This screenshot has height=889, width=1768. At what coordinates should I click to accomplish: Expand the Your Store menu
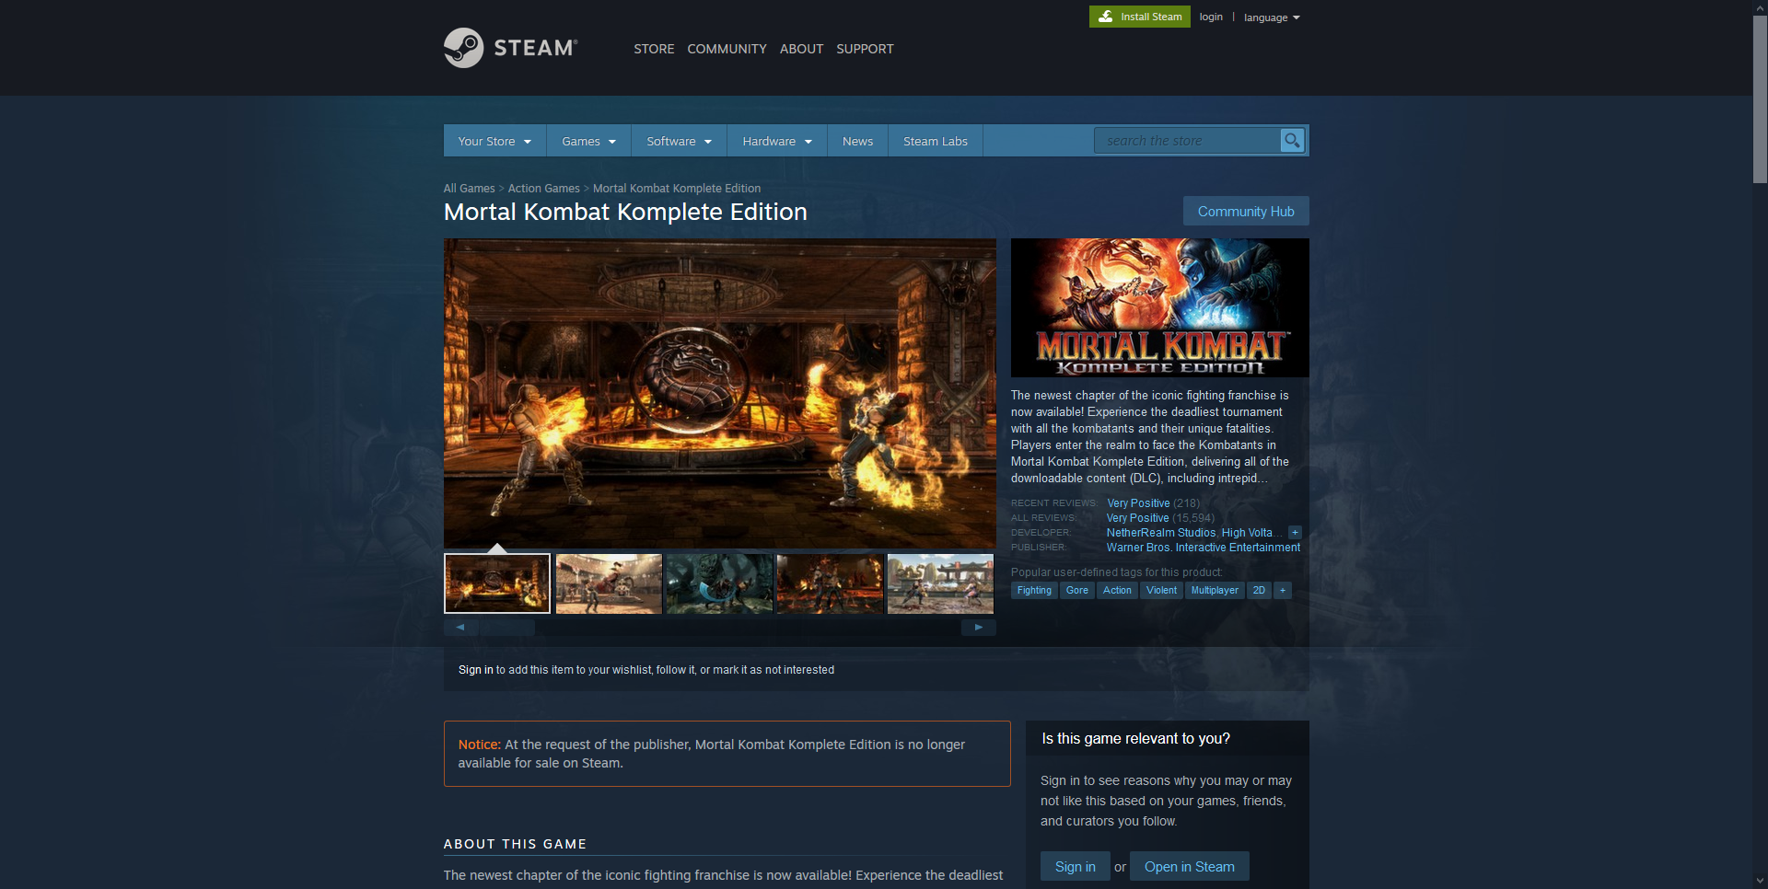tap(494, 141)
